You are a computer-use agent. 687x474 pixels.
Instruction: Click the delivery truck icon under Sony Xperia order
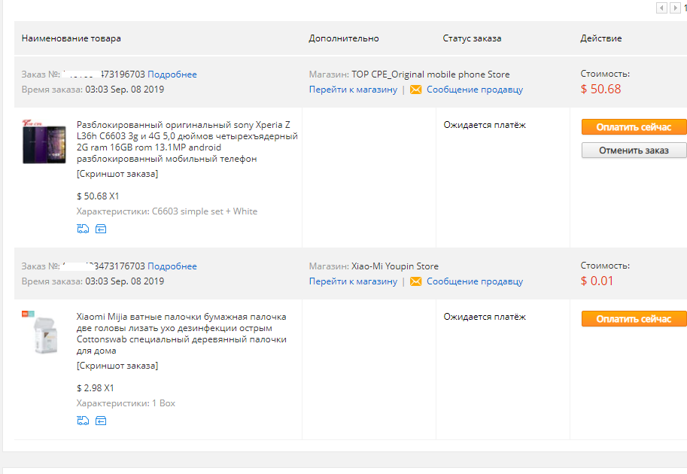[x=83, y=229]
